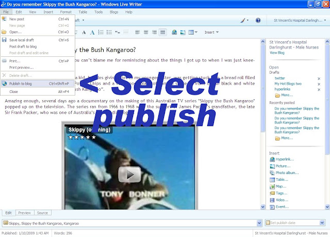Open the Help menu
330x237 pixels.
(129, 12)
